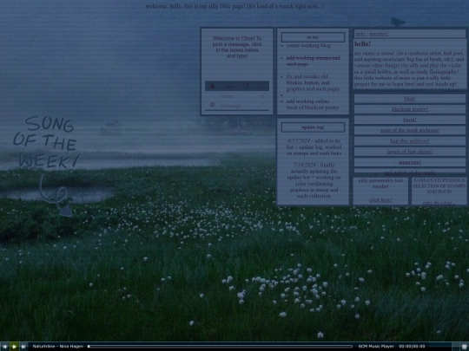Image resolution: width=469 pixels, height=351 pixels.
Task: Seek along the music player progress bar
Action: [x=220, y=346]
